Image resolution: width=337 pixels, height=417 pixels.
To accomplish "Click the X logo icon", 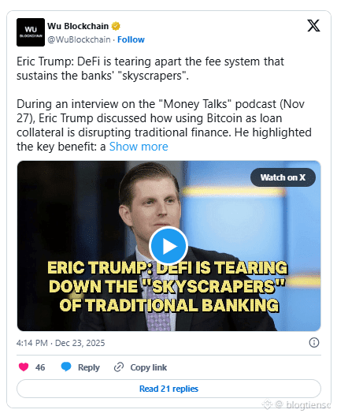I will [313, 26].
